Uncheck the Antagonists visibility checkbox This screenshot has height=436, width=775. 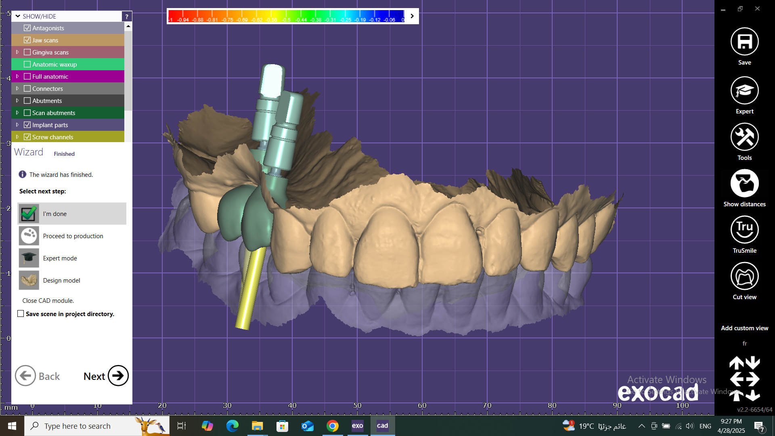27,28
